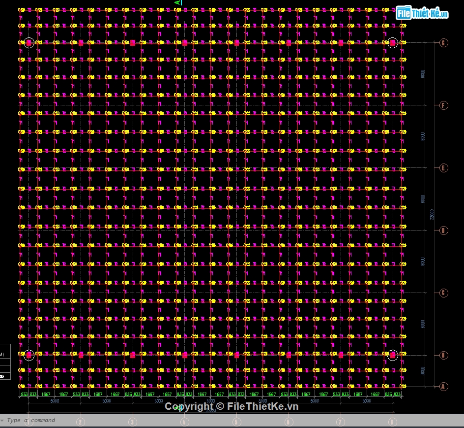The width and height of the screenshot is (464, 428).
Task: Select the 5000 dimension between axes 7 and 8
Action: tap(367, 401)
